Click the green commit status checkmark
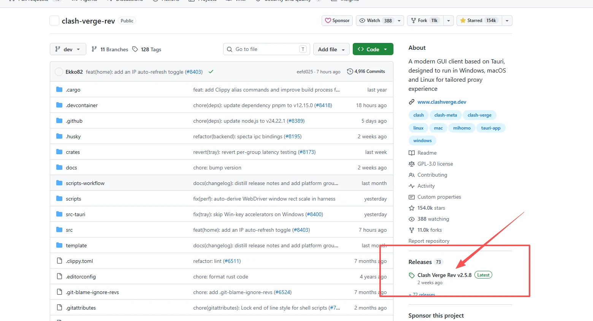593x321 pixels. [211, 71]
